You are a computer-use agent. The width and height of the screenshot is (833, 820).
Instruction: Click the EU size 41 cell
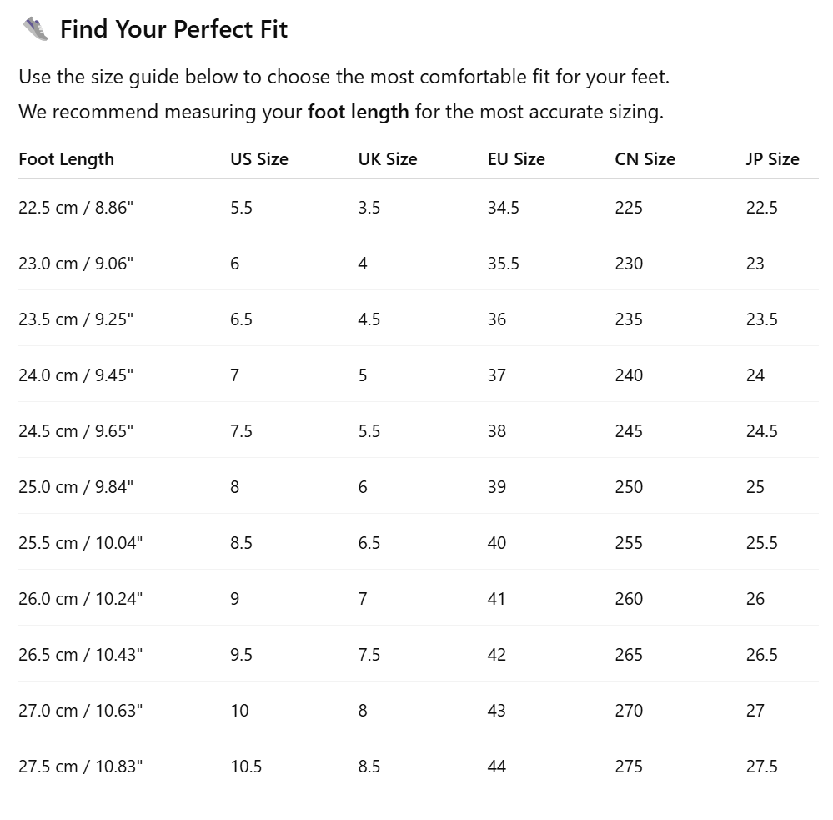click(496, 599)
